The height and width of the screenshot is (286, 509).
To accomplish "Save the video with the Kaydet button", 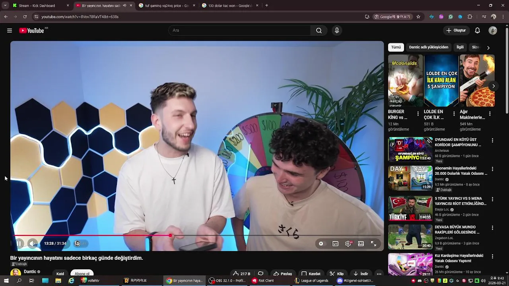I will [311, 274].
